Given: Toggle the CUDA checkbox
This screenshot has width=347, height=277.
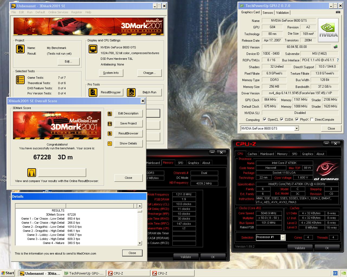Looking at the screenshot, I should point(282,119).
